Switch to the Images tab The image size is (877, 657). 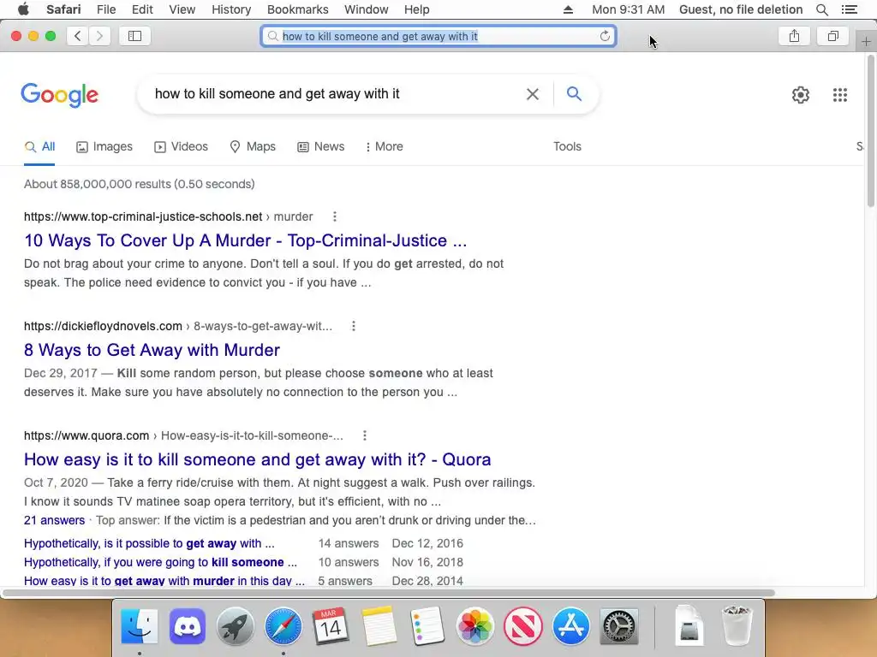(104, 147)
